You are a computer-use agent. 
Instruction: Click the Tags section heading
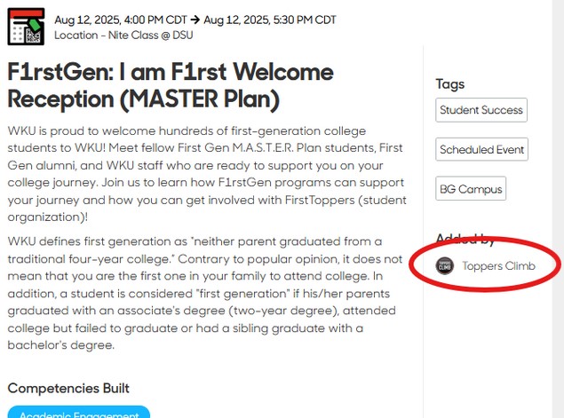coord(450,84)
